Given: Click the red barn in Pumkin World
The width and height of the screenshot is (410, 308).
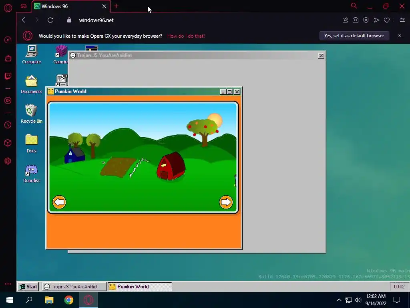Looking at the screenshot, I should pyautogui.click(x=171, y=166).
